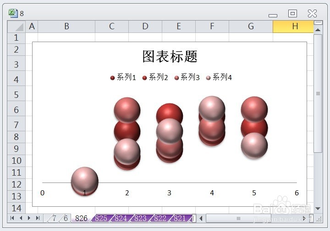Click the vertical split box above scrollbar

point(318,23)
